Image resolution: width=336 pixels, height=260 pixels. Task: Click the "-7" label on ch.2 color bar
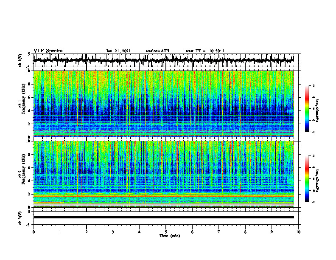[313, 202]
